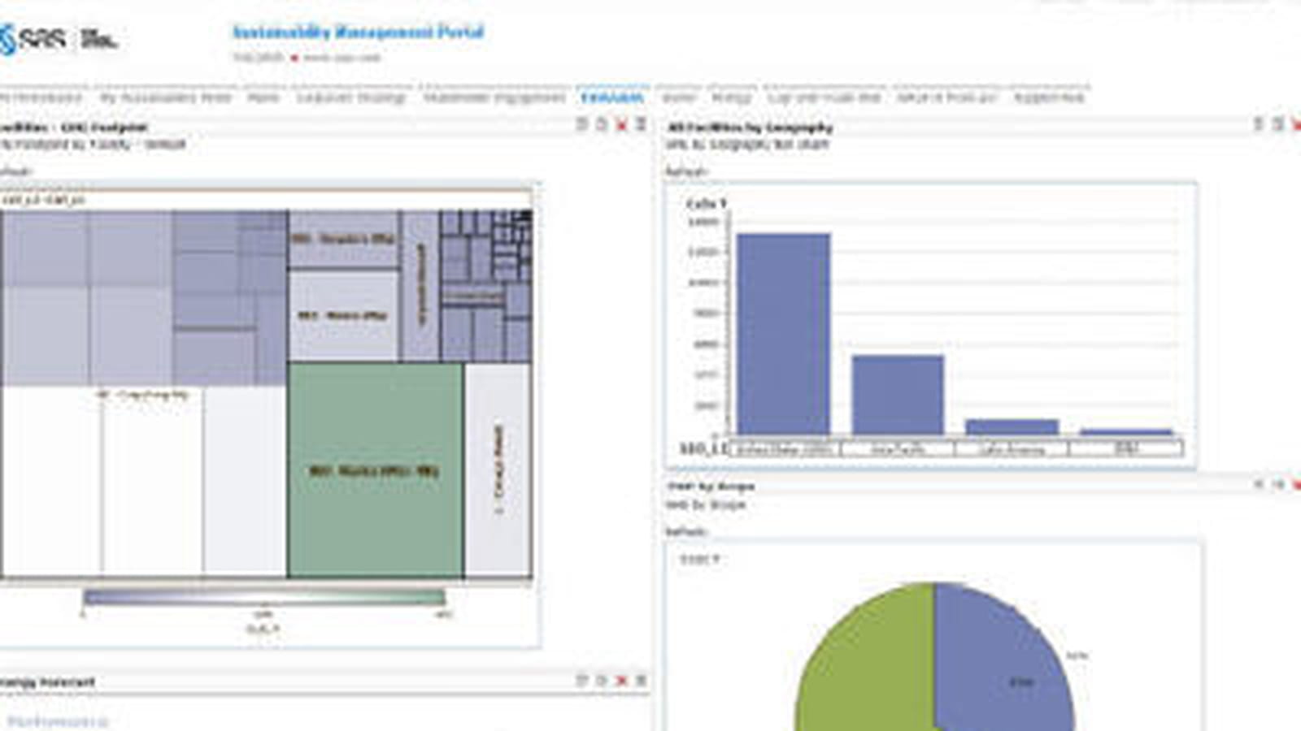Open the Energy tab
The height and width of the screenshot is (731, 1301).
coord(732,97)
